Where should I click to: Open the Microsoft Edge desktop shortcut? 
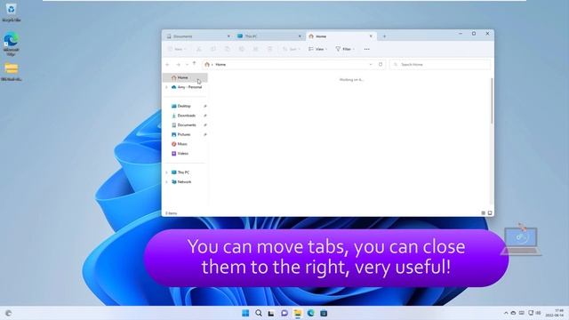pyautogui.click(x=11, y=44)
